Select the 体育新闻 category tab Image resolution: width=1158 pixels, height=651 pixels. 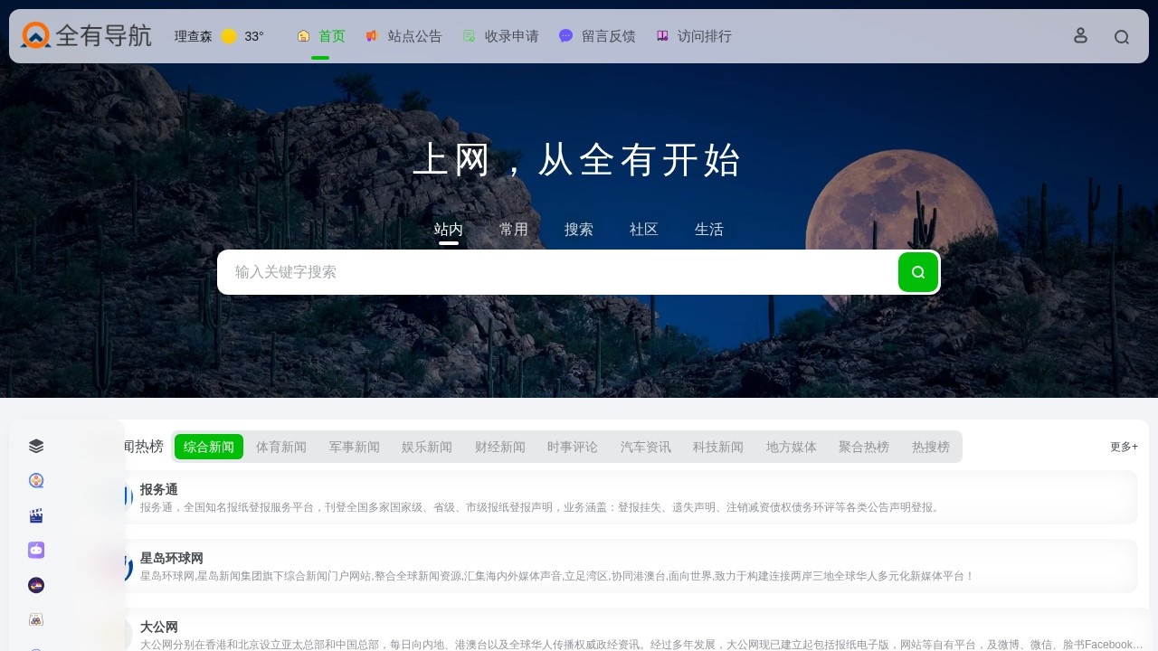[281, 447]
